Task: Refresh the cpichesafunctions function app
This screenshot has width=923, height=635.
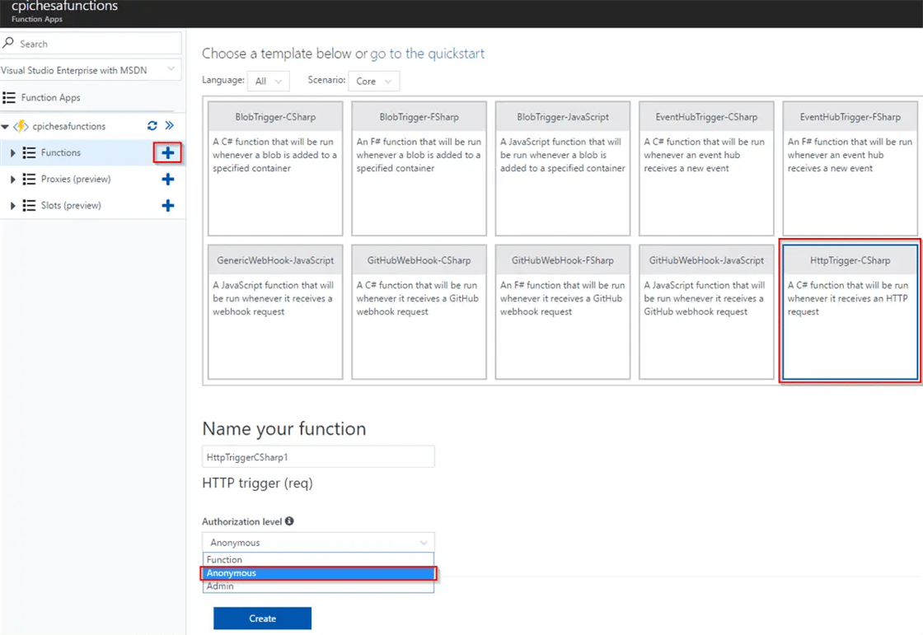Action: tap(152, 126)
